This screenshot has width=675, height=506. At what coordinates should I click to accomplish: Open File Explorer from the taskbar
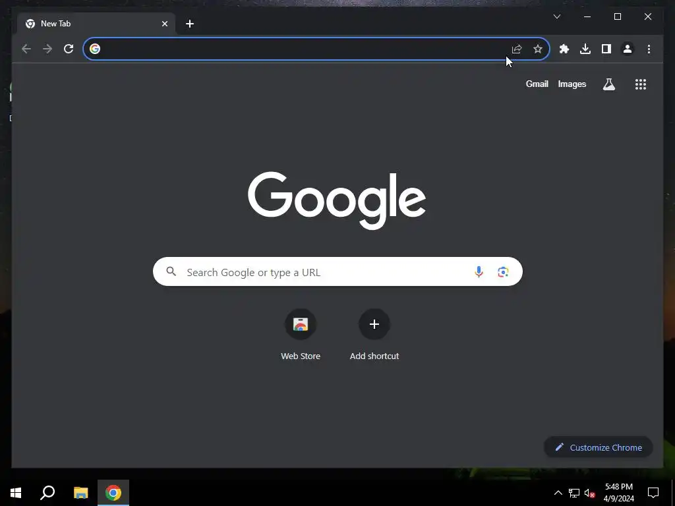80,493
